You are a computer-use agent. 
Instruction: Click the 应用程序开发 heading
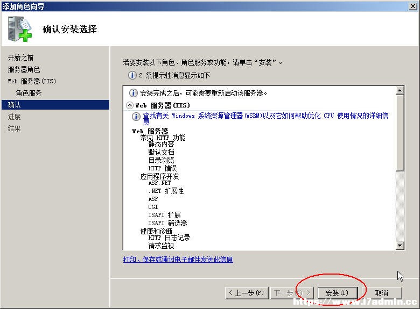click(x=159, y=176)
